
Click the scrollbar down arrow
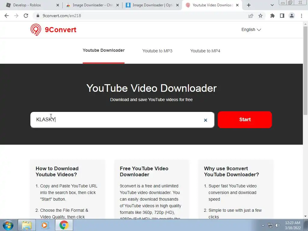[305, 216]
